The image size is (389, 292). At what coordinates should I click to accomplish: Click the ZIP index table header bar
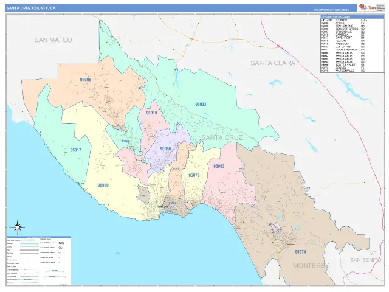tap(352, 16)
